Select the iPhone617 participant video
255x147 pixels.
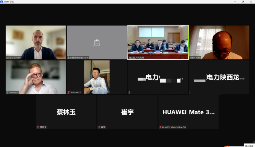[x=97, y=77]
